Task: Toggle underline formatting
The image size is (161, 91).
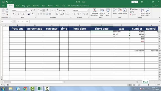Action: pos(18,14)
